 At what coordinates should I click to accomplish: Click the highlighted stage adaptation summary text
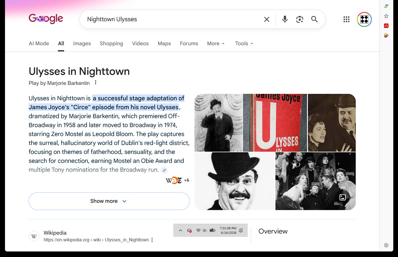click(x=107, y=103)
